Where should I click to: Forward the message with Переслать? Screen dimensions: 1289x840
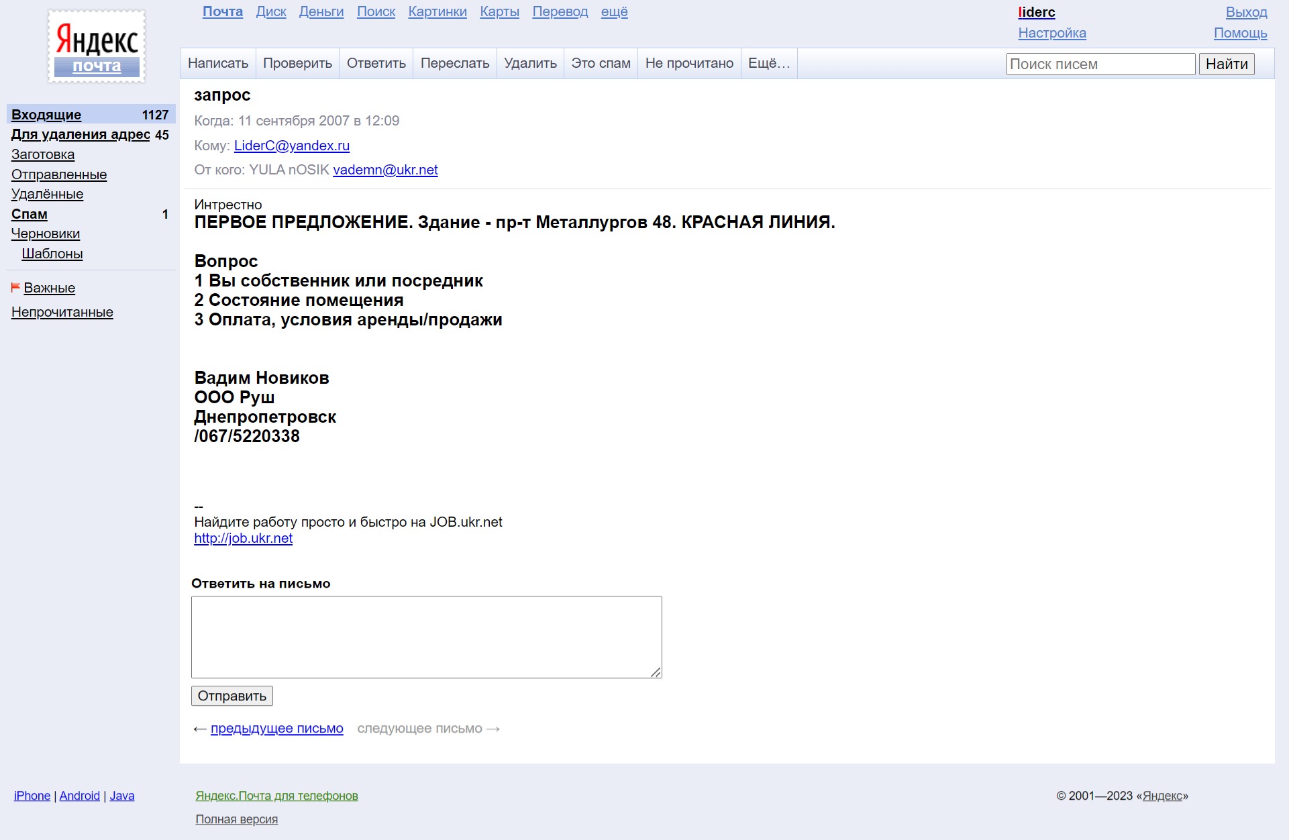(x=455, y=63)
